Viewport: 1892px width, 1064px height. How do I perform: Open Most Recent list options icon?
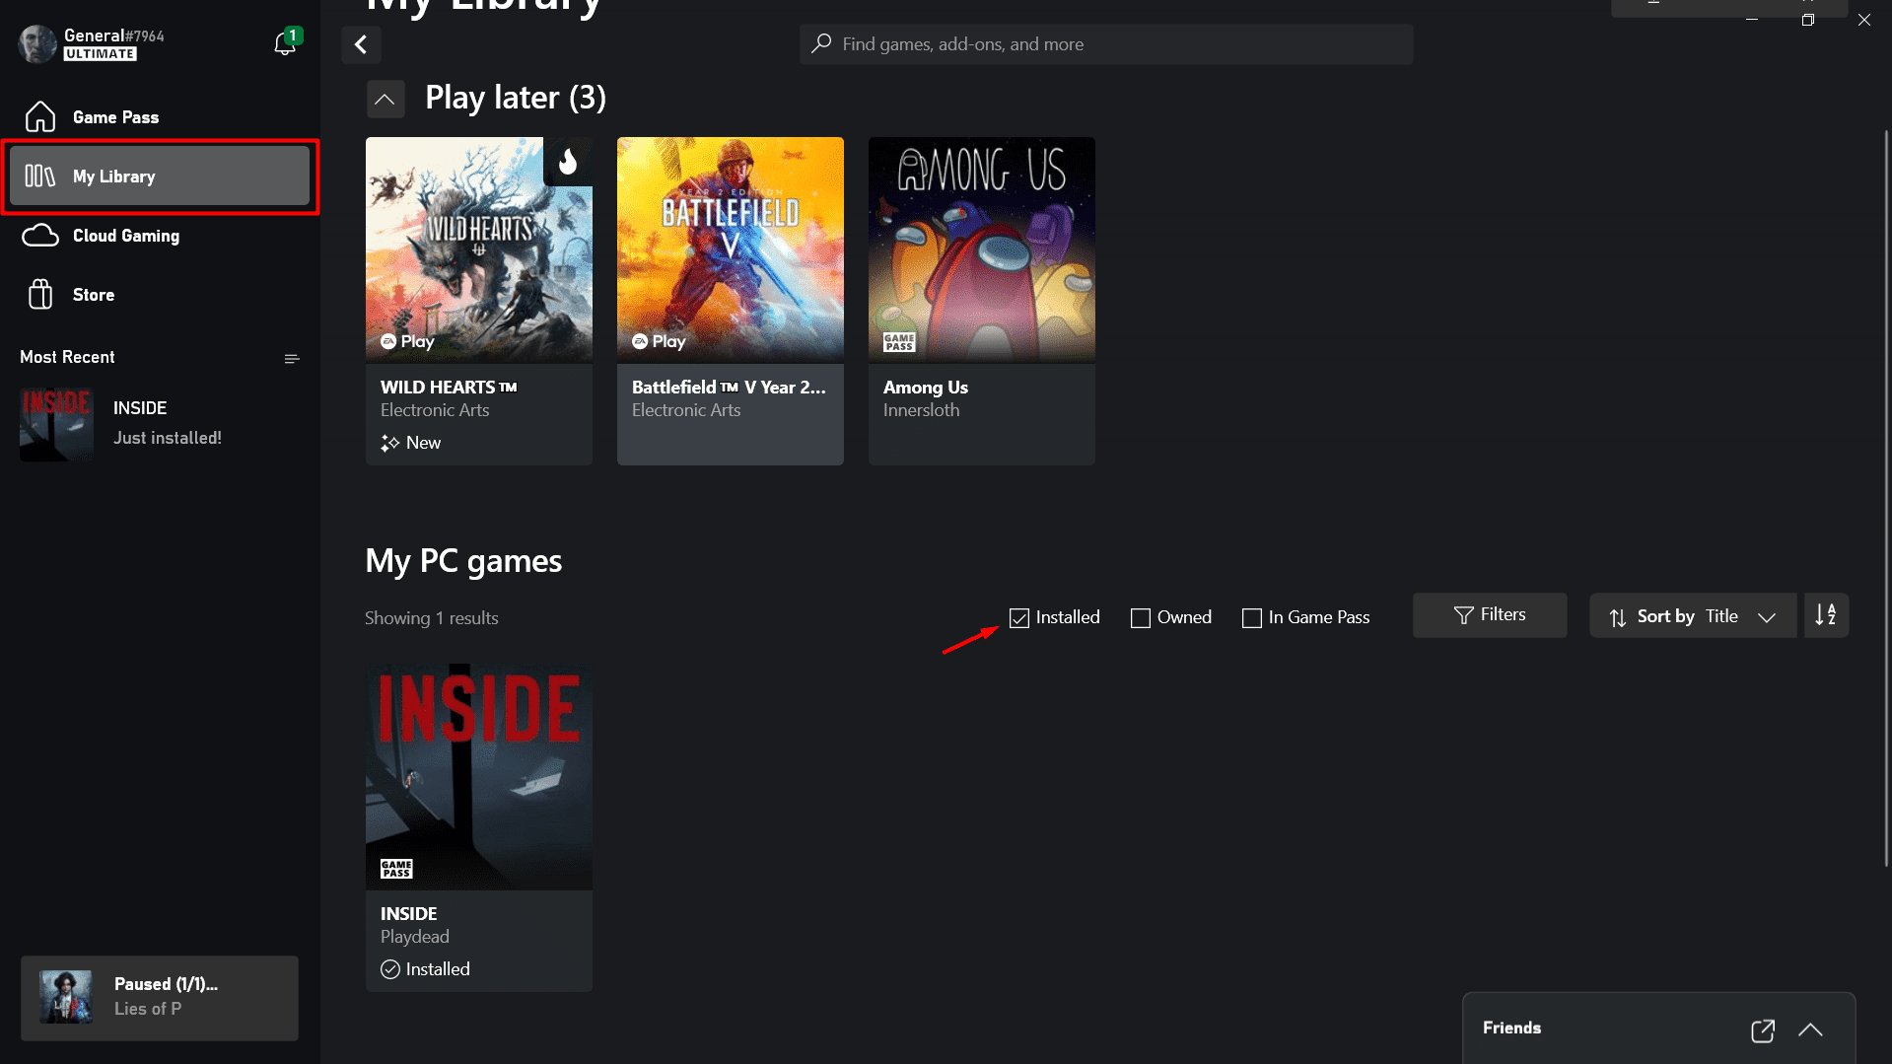coord(292,359)
